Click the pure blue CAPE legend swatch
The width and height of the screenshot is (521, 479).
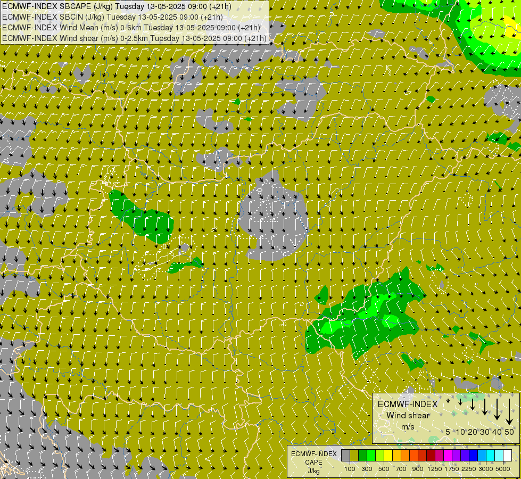pos(474,455)
